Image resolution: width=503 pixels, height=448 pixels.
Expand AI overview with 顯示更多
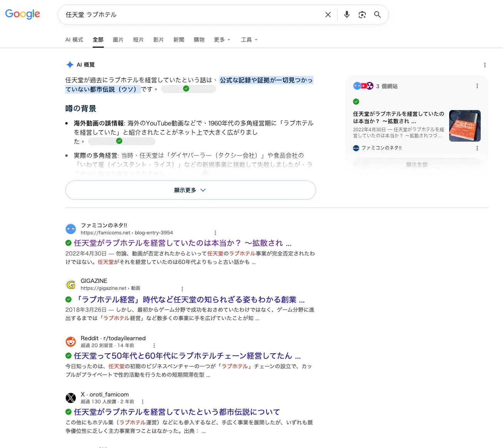pyautogui.click(x=191, y=190)
